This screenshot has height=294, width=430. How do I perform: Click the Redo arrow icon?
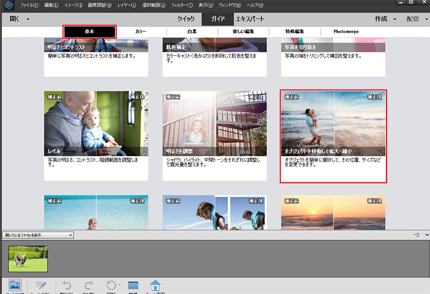[x=89, y=285]
